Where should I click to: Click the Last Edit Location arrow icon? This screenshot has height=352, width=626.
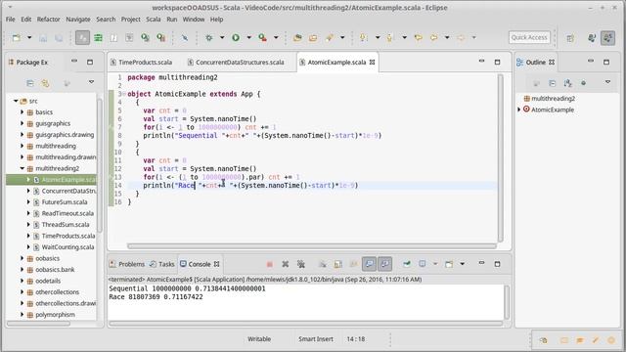coord(418,37)
